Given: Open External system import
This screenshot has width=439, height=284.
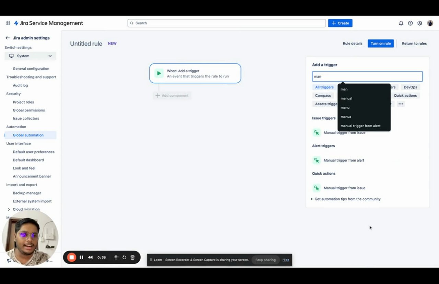Looking at the screenshot, I should point(32,201).
